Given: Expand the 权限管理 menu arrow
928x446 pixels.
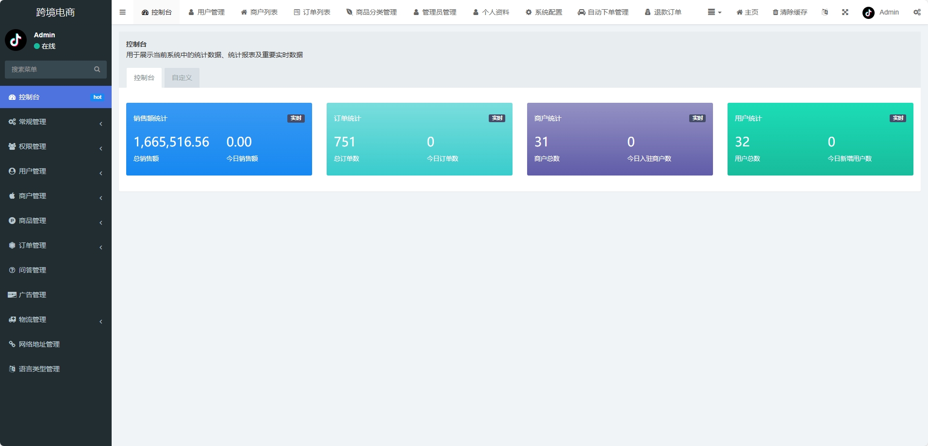Looking at the screenshot, I should click(101, 148).
